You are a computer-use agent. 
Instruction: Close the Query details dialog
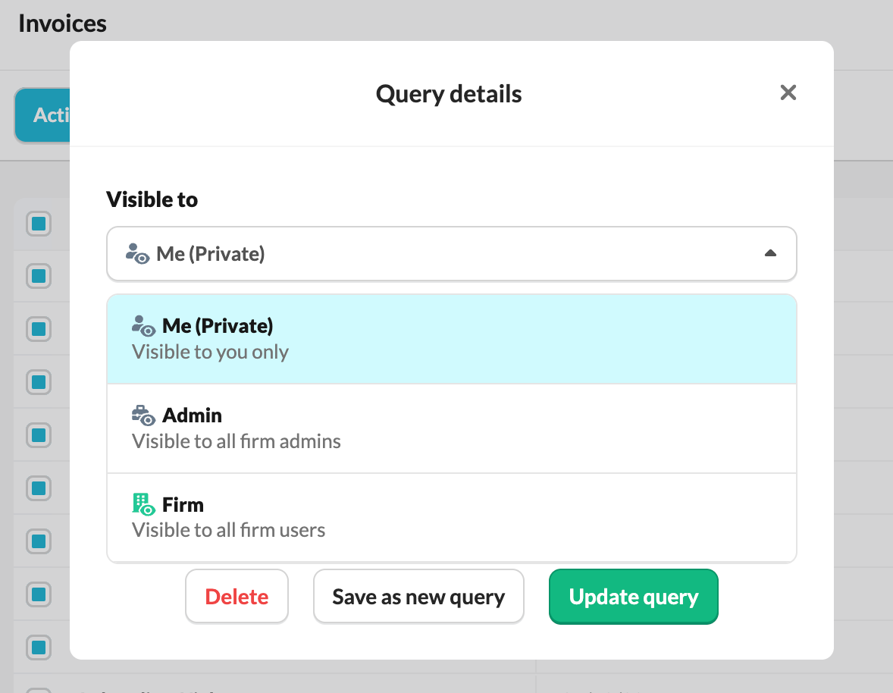tap(788, 93)
